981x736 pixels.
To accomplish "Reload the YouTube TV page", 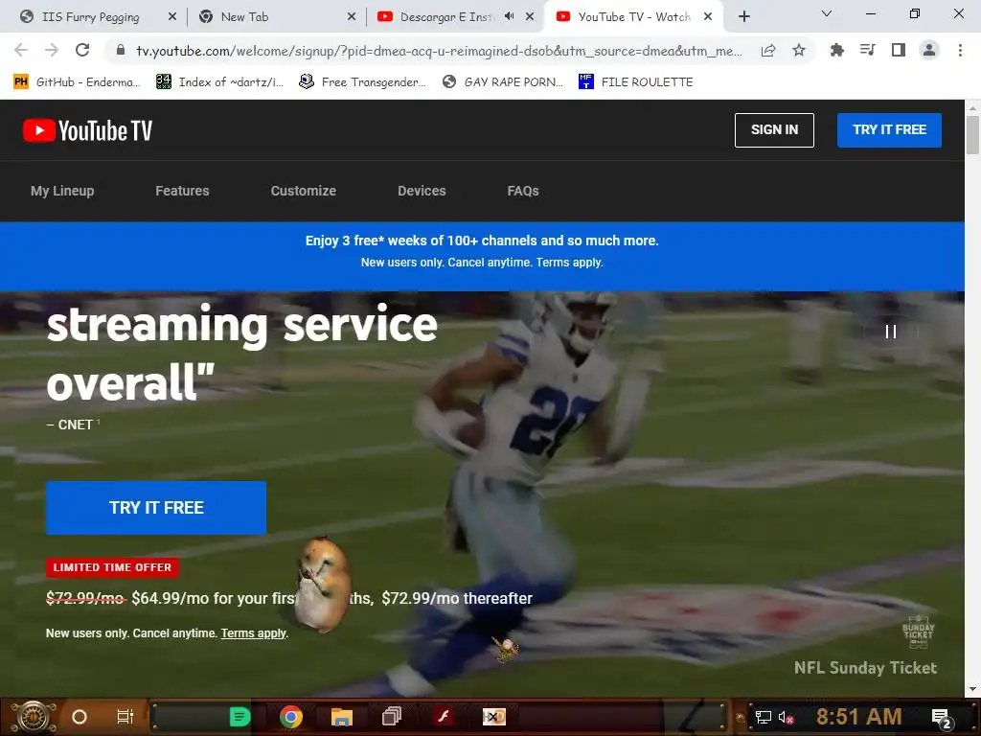I will tap(82, 50).
